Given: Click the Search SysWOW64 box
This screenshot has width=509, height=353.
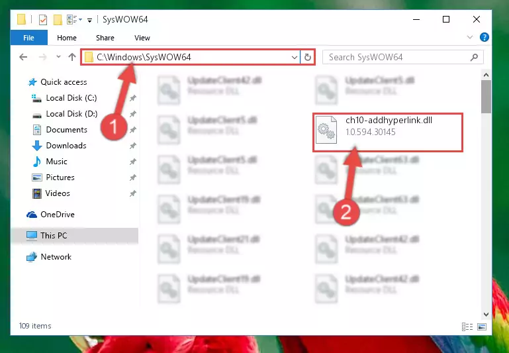Looking at the screenshot, I should [403, 58].
